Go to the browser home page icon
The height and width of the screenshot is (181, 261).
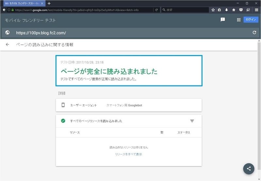click(234, 10)
